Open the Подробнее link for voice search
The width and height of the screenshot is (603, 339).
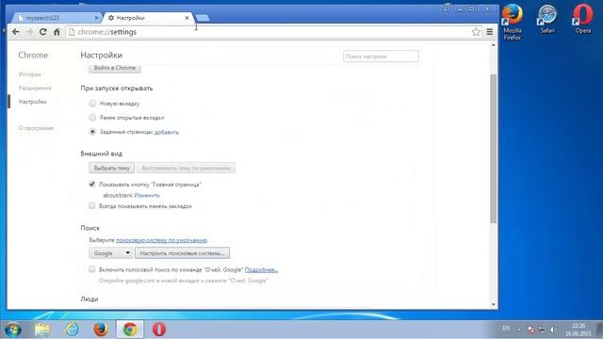261,270
